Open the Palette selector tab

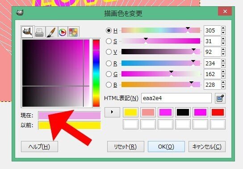pyautogui.click(x=74, y=32)
